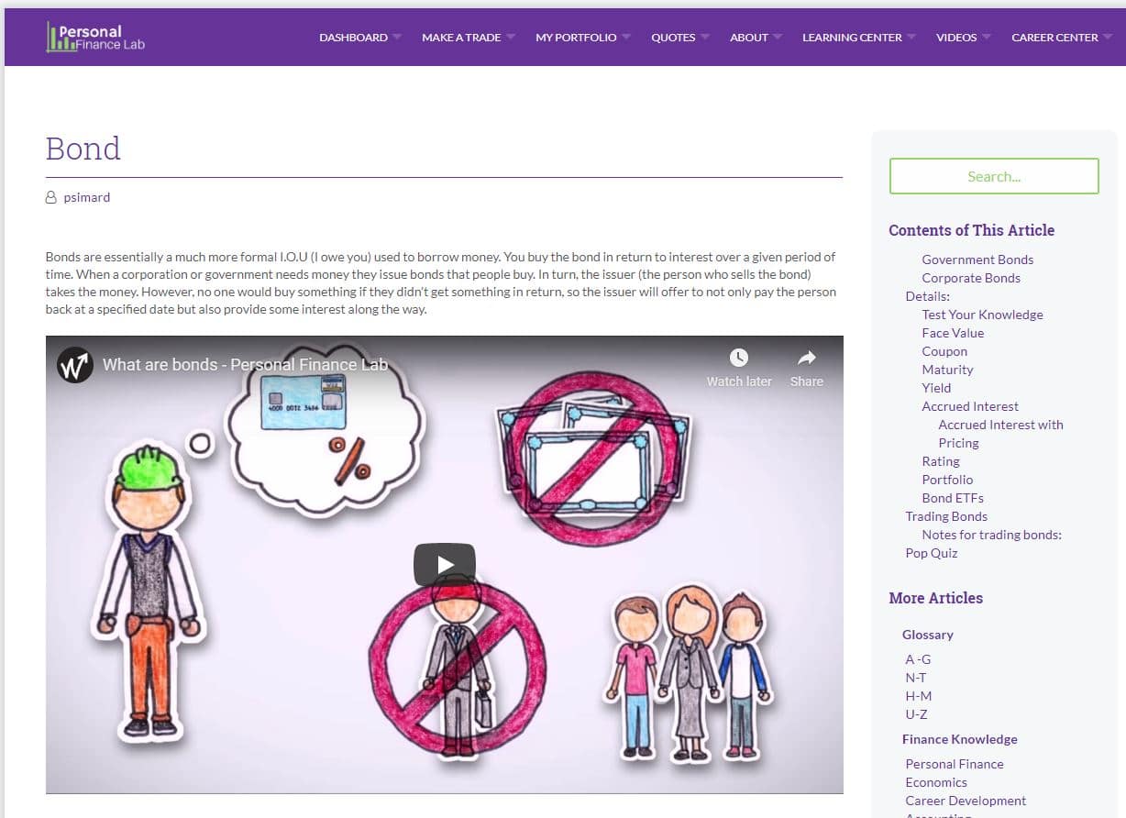The width and height of the screenshot is (1126, 818).
Task: Click the video title What are bonds
Action: click(x=245, y=364)
